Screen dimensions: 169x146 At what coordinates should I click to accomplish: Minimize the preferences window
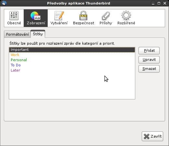(153, 3)
